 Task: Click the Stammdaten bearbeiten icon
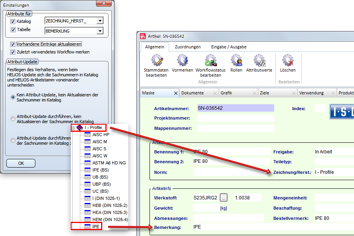[156, 61]
